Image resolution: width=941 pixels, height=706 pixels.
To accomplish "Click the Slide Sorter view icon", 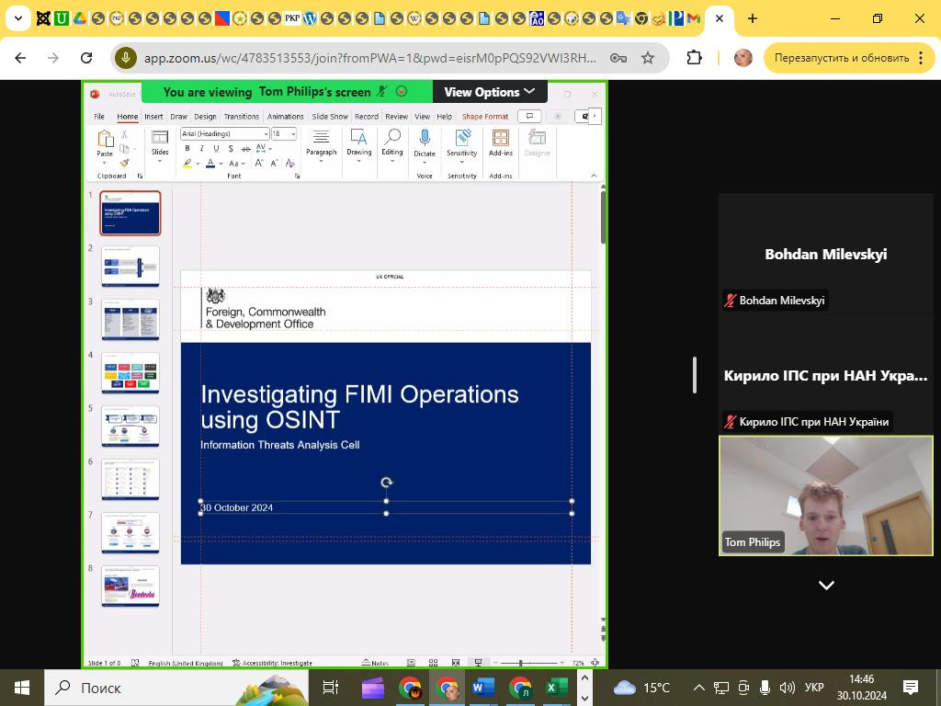I will click(x=433, y=663).
